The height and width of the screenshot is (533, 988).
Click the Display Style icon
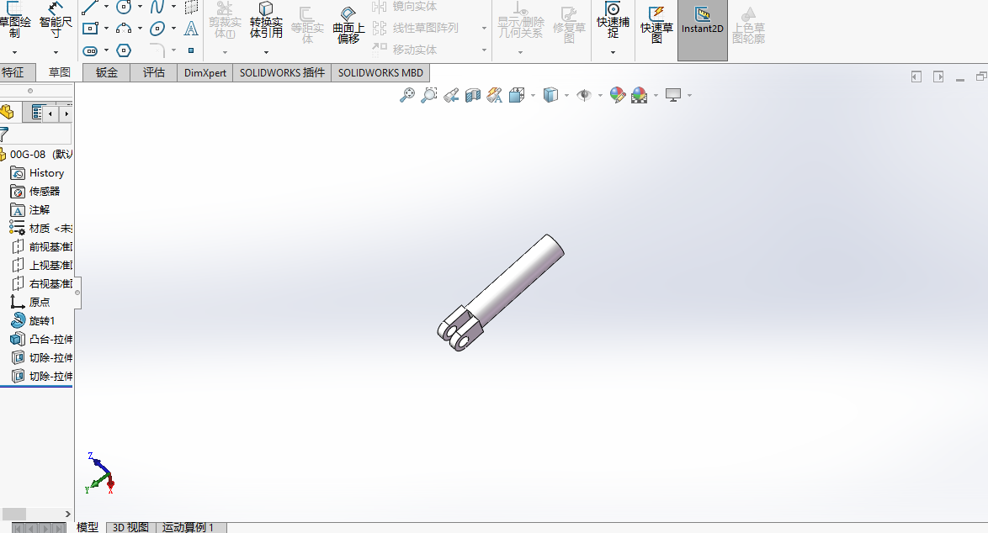point(550,95)
